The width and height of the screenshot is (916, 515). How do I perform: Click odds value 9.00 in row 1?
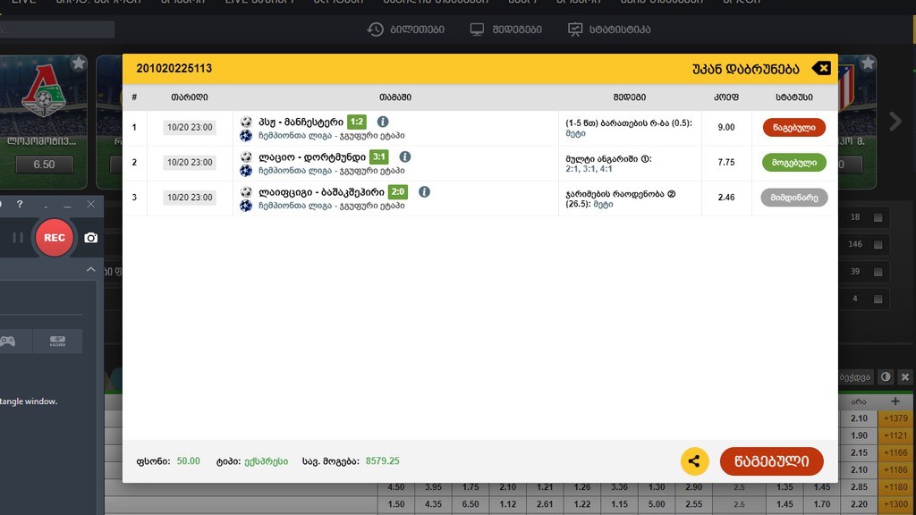point(726,127)
